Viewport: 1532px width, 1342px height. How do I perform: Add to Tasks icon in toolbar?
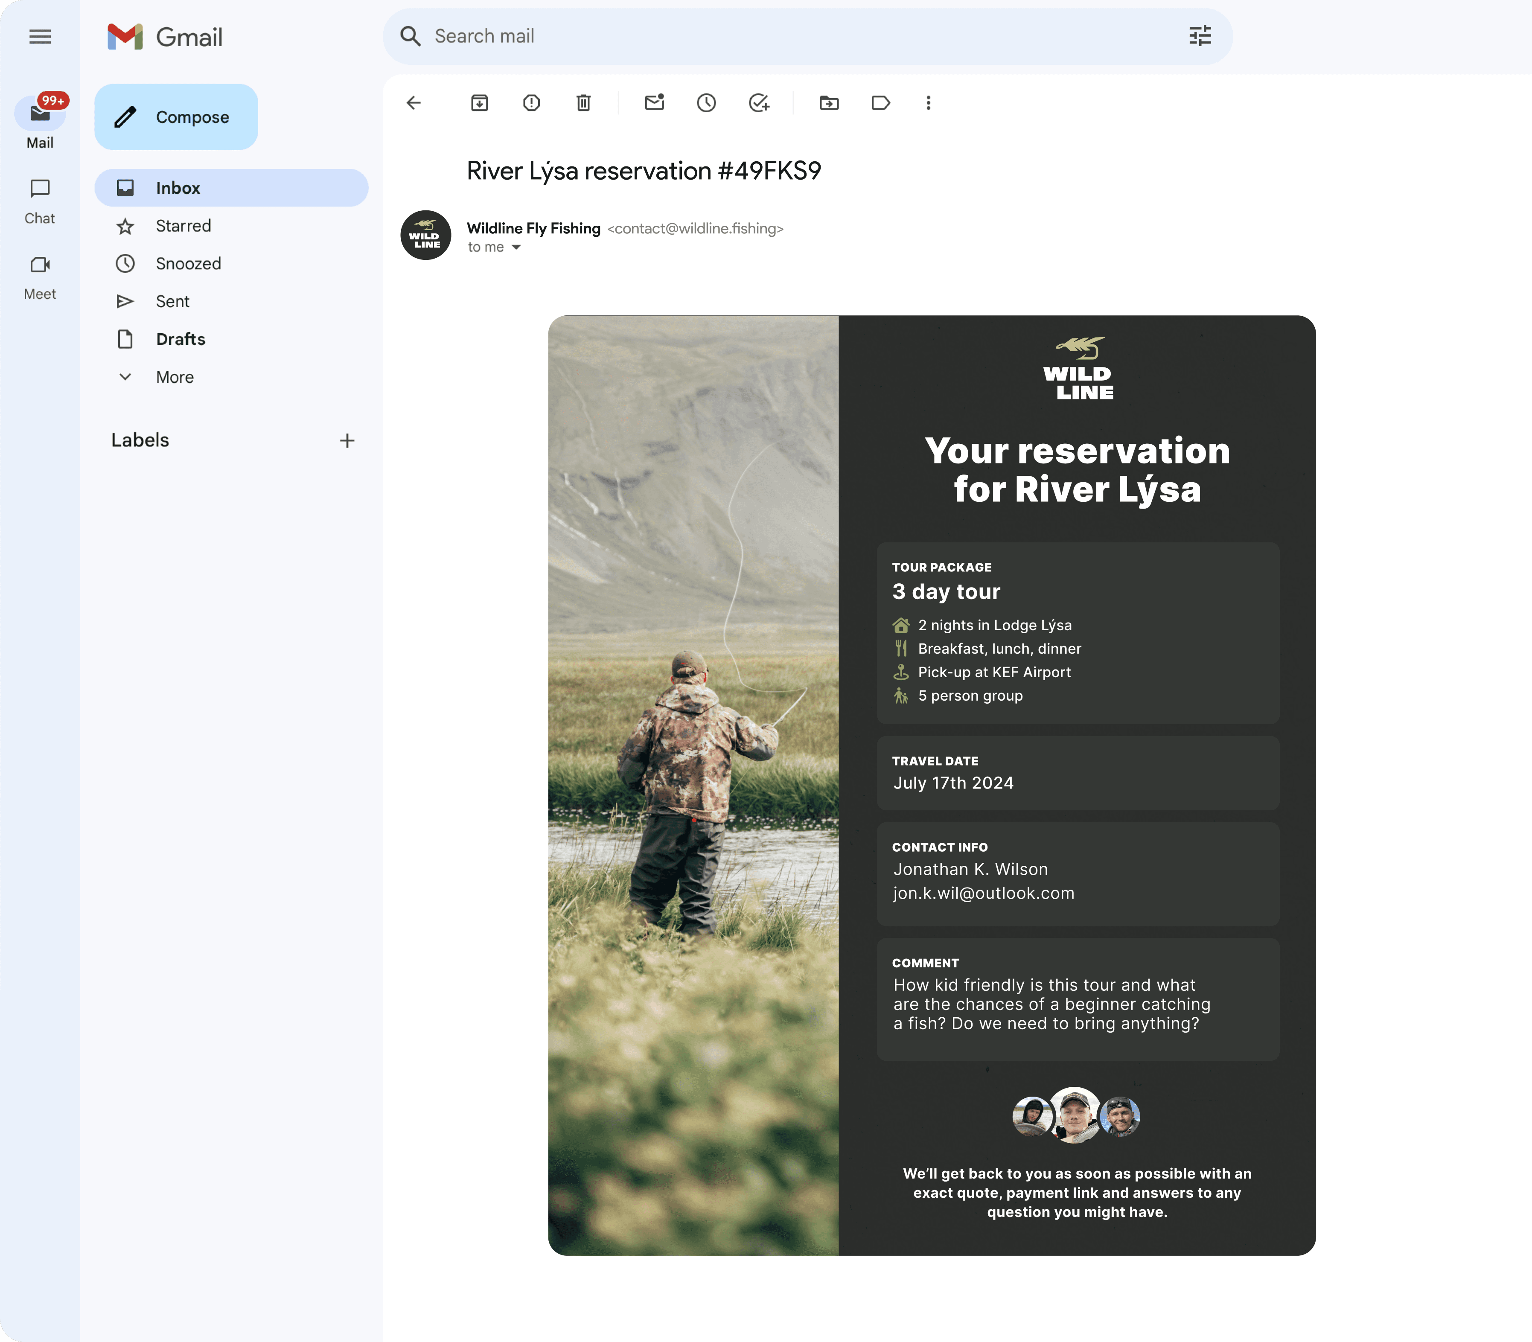pos(758,102)
